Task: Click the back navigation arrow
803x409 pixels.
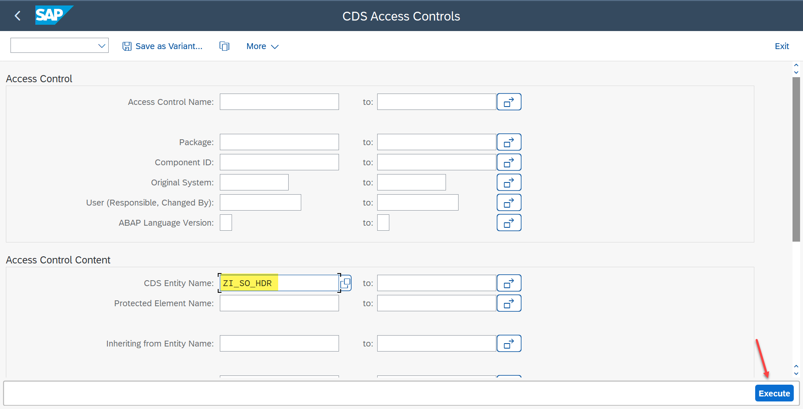Action: tap(17, 16)
